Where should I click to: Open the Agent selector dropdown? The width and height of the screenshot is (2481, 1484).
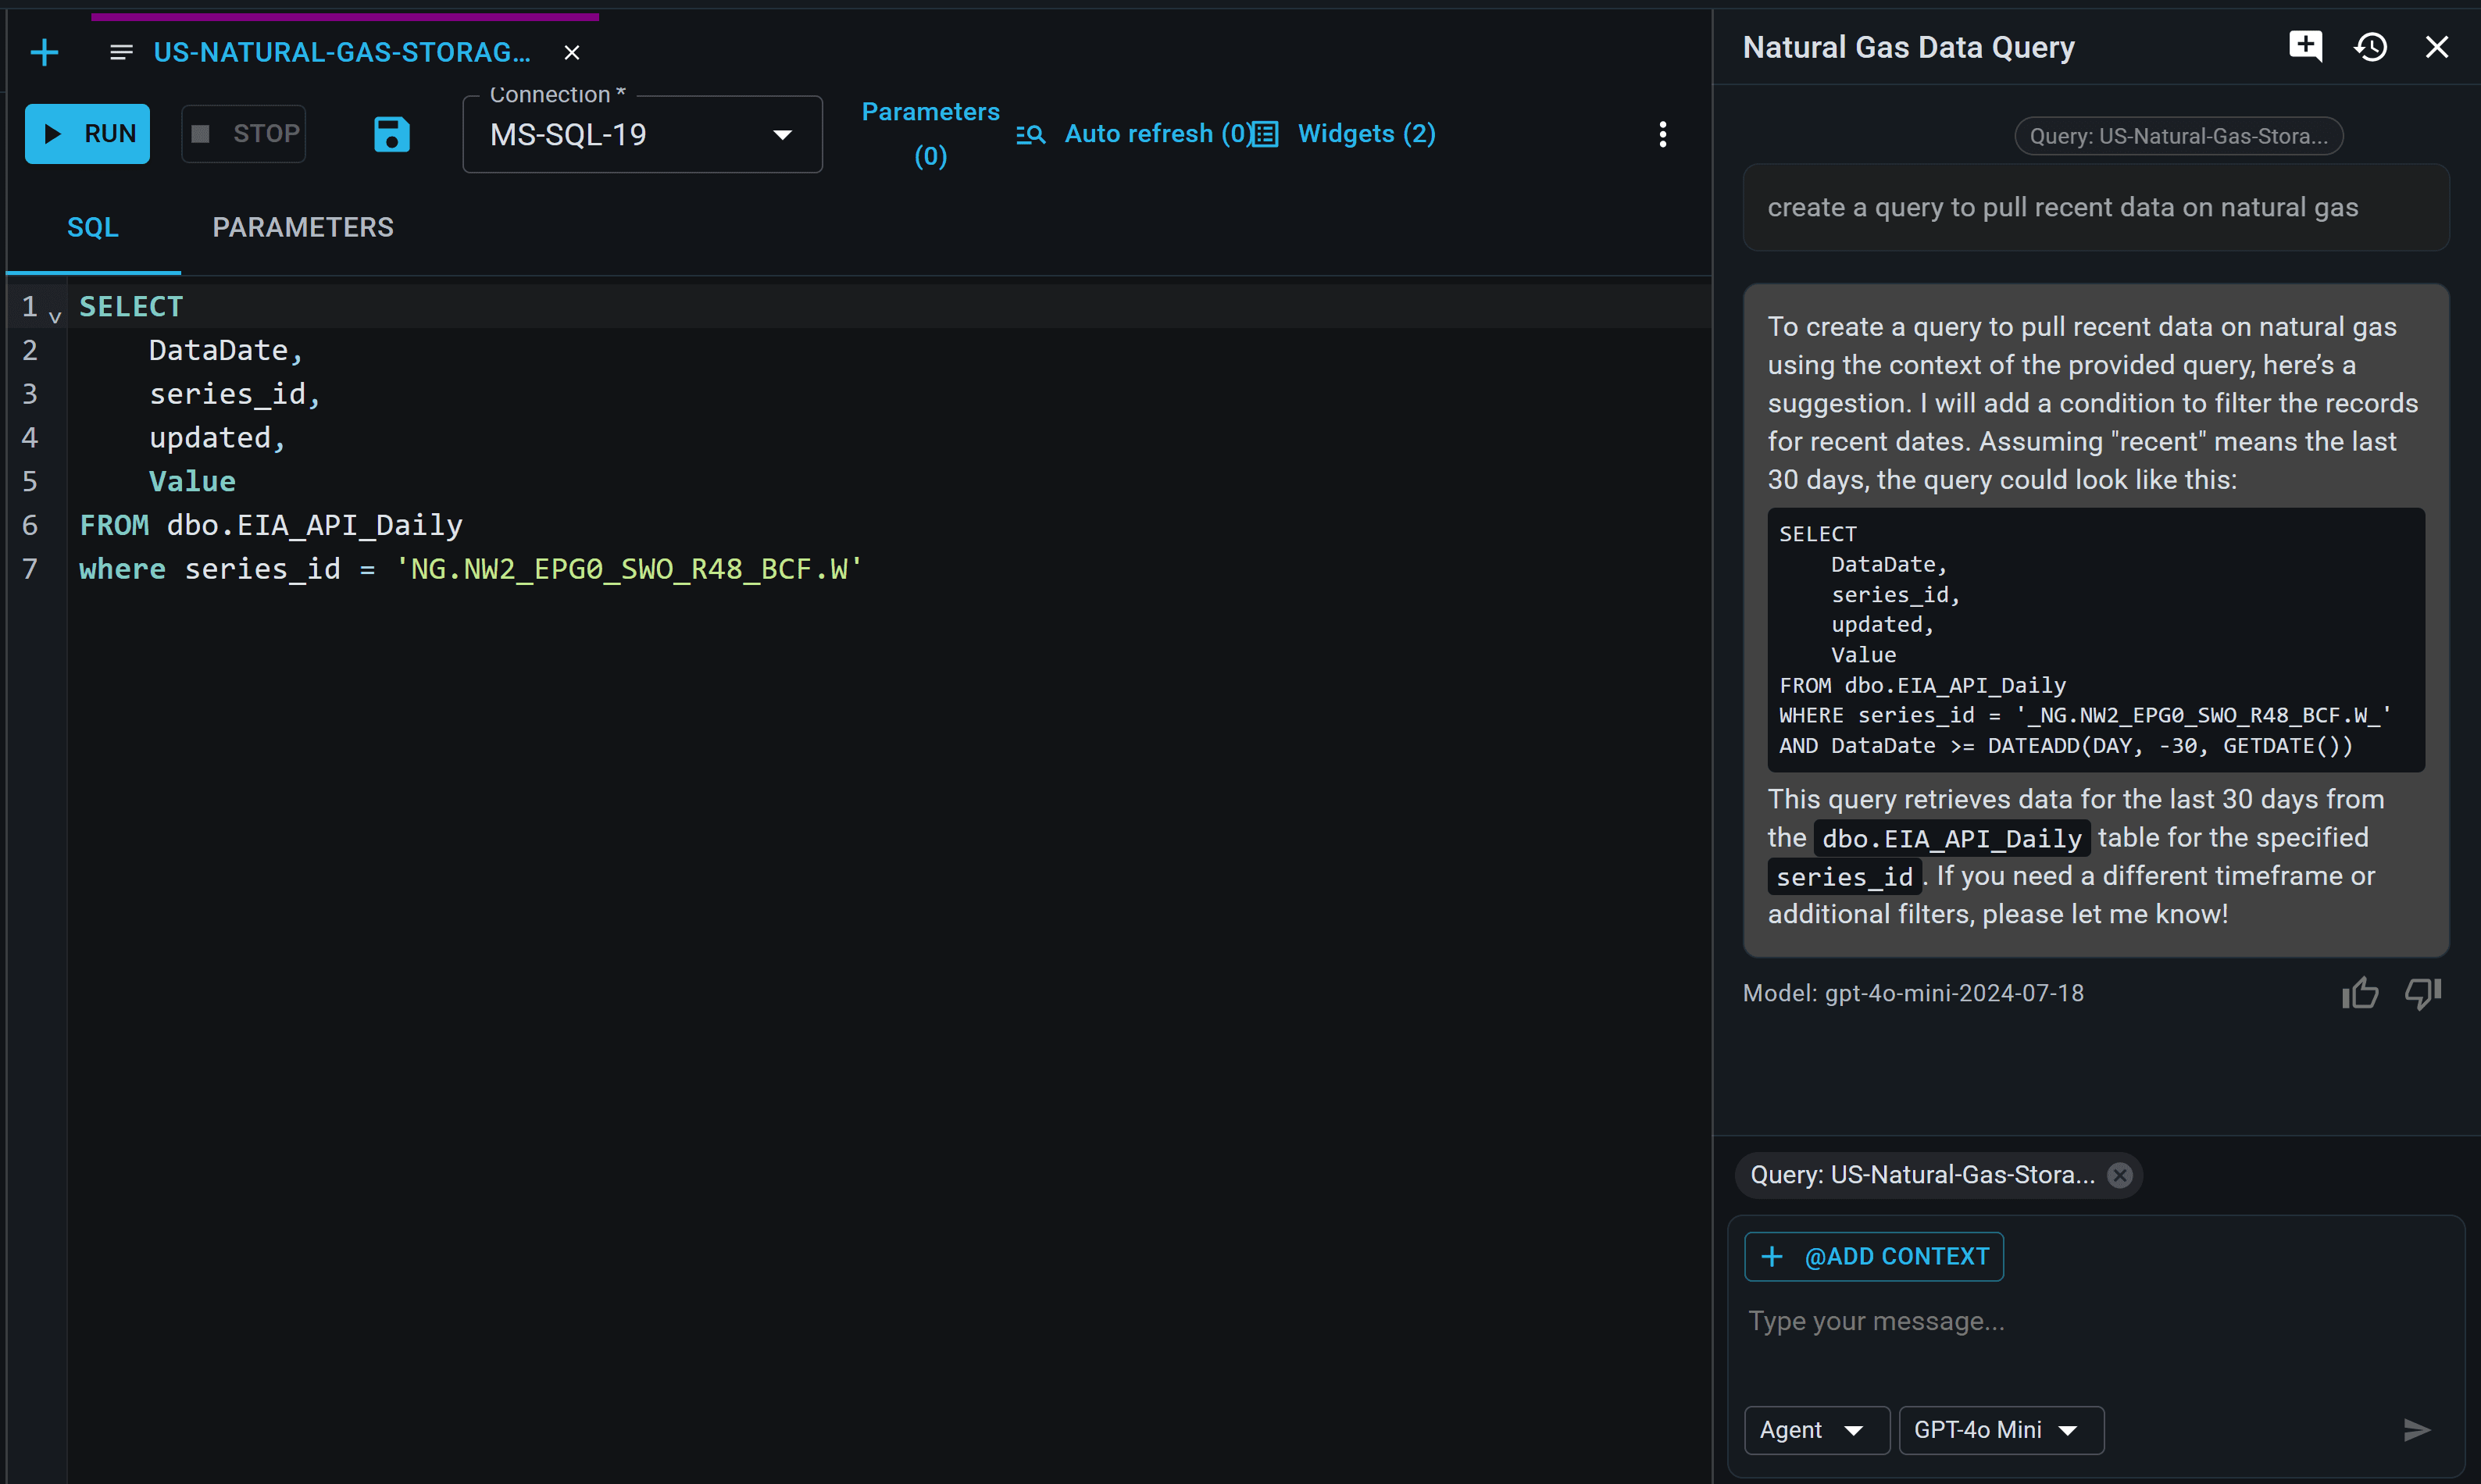coord(1815,1429)
